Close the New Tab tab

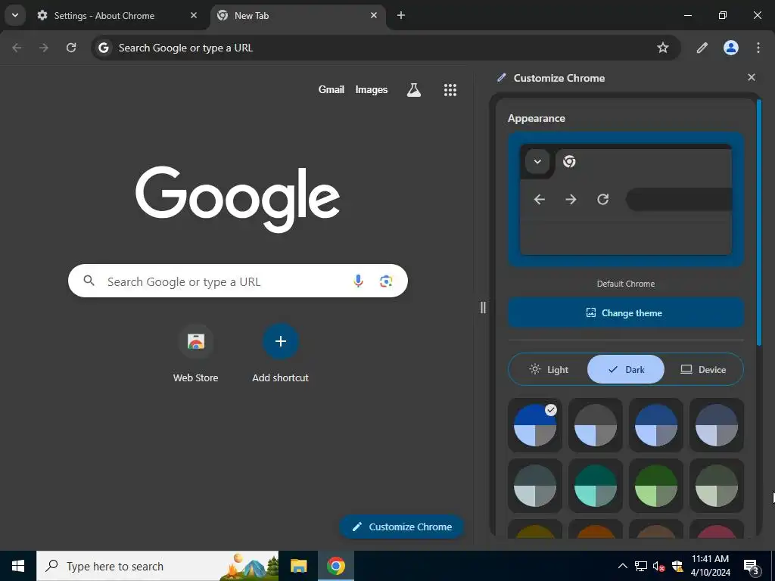click(x=374, y=15)
